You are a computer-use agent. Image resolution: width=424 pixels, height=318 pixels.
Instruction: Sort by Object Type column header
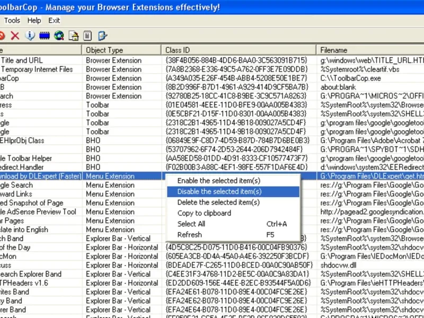point(121,50)
